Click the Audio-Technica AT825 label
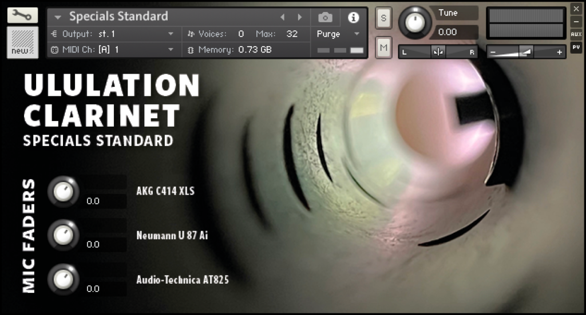 [183, 280]
